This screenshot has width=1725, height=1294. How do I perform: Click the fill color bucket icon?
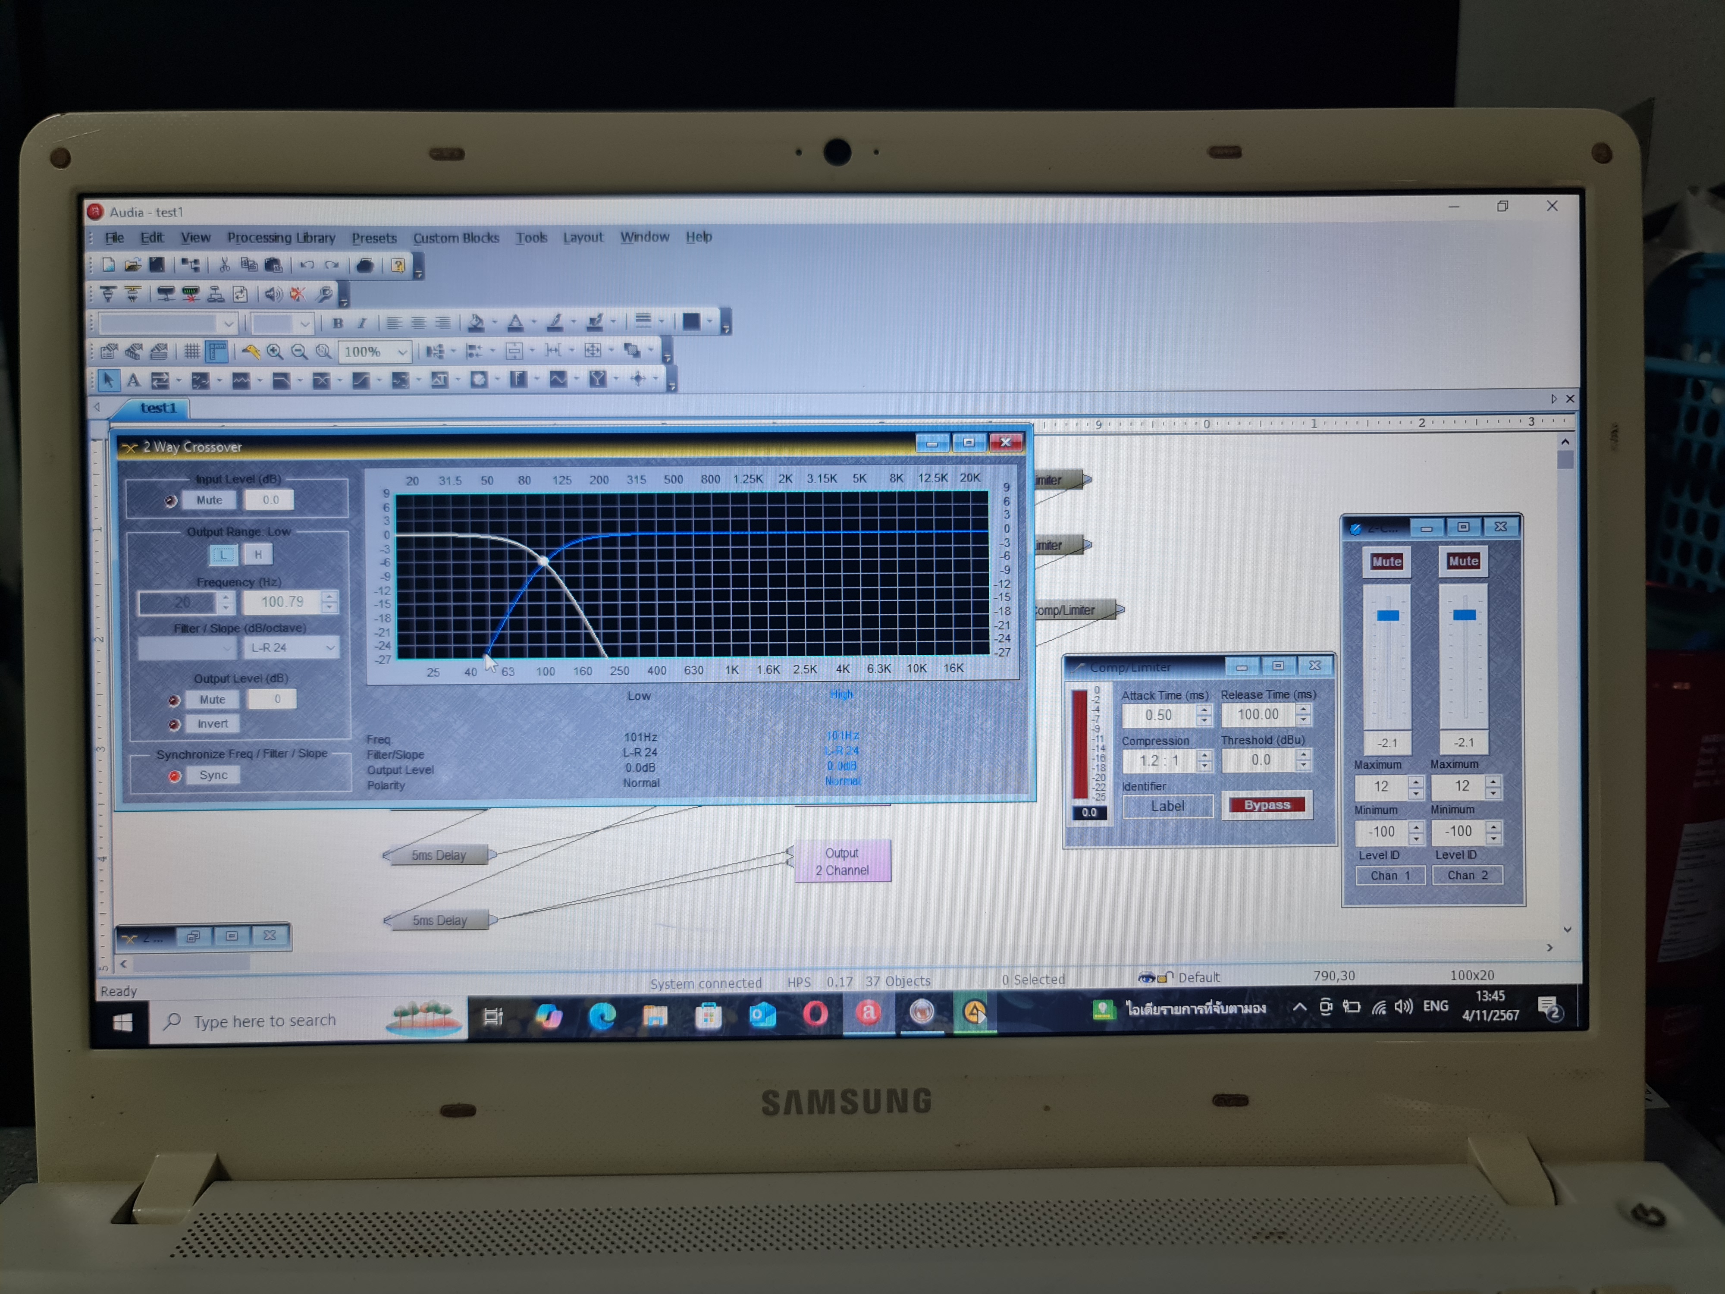point(477,322)
